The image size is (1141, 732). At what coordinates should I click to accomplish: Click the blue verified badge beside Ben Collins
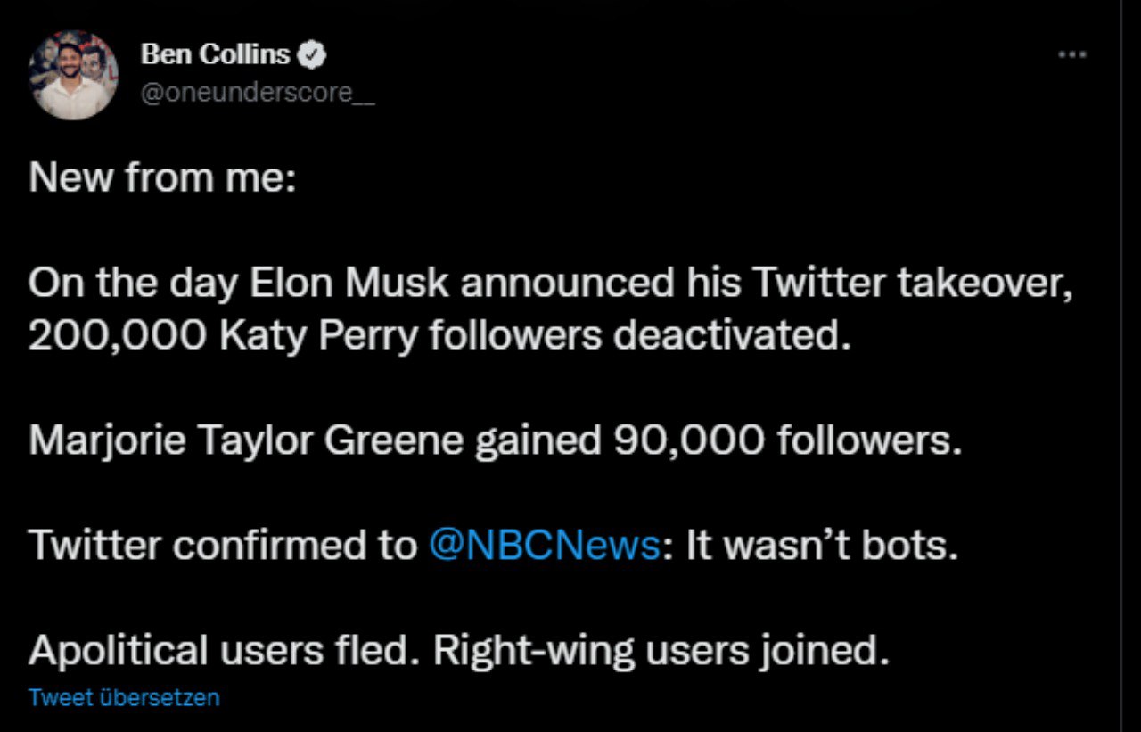(311, 55)
